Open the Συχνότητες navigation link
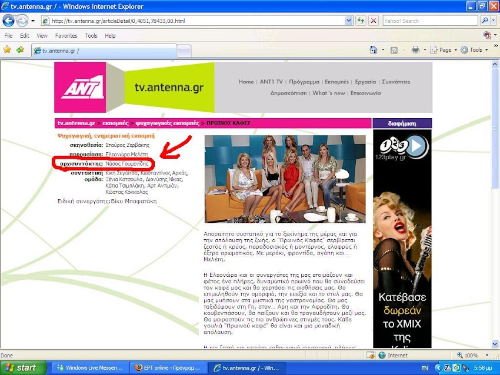This screenshot has width=500, height=375. [x=396, y=82]
